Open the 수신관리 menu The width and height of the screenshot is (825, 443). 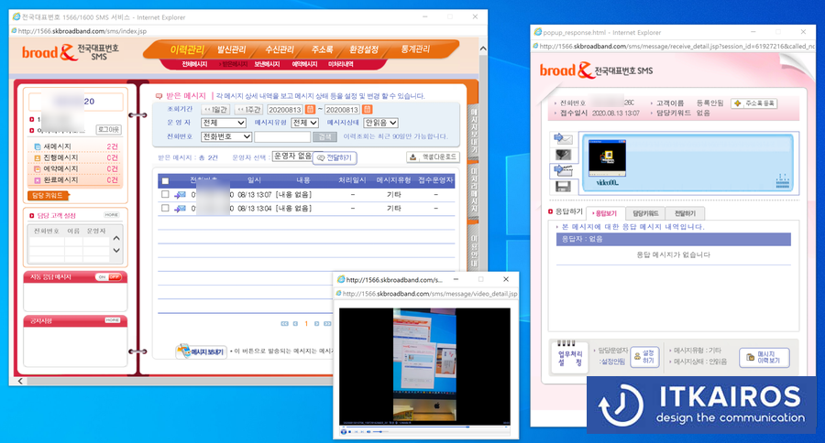coord(280,49)
